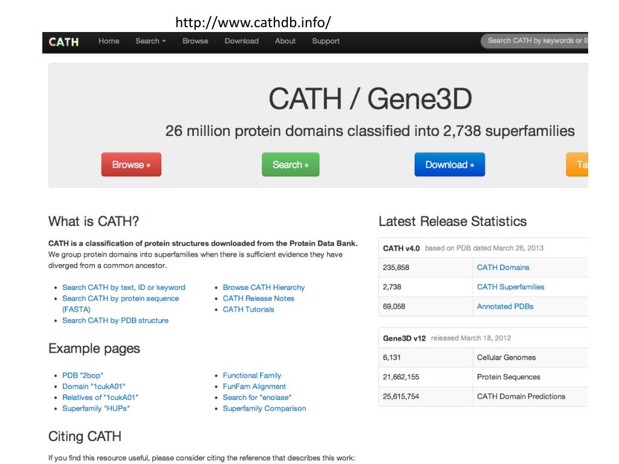The image size is (619, 464).
Task: Select the 21,662,155 Protein Sequences count
Action: click(x=401, y=377)
